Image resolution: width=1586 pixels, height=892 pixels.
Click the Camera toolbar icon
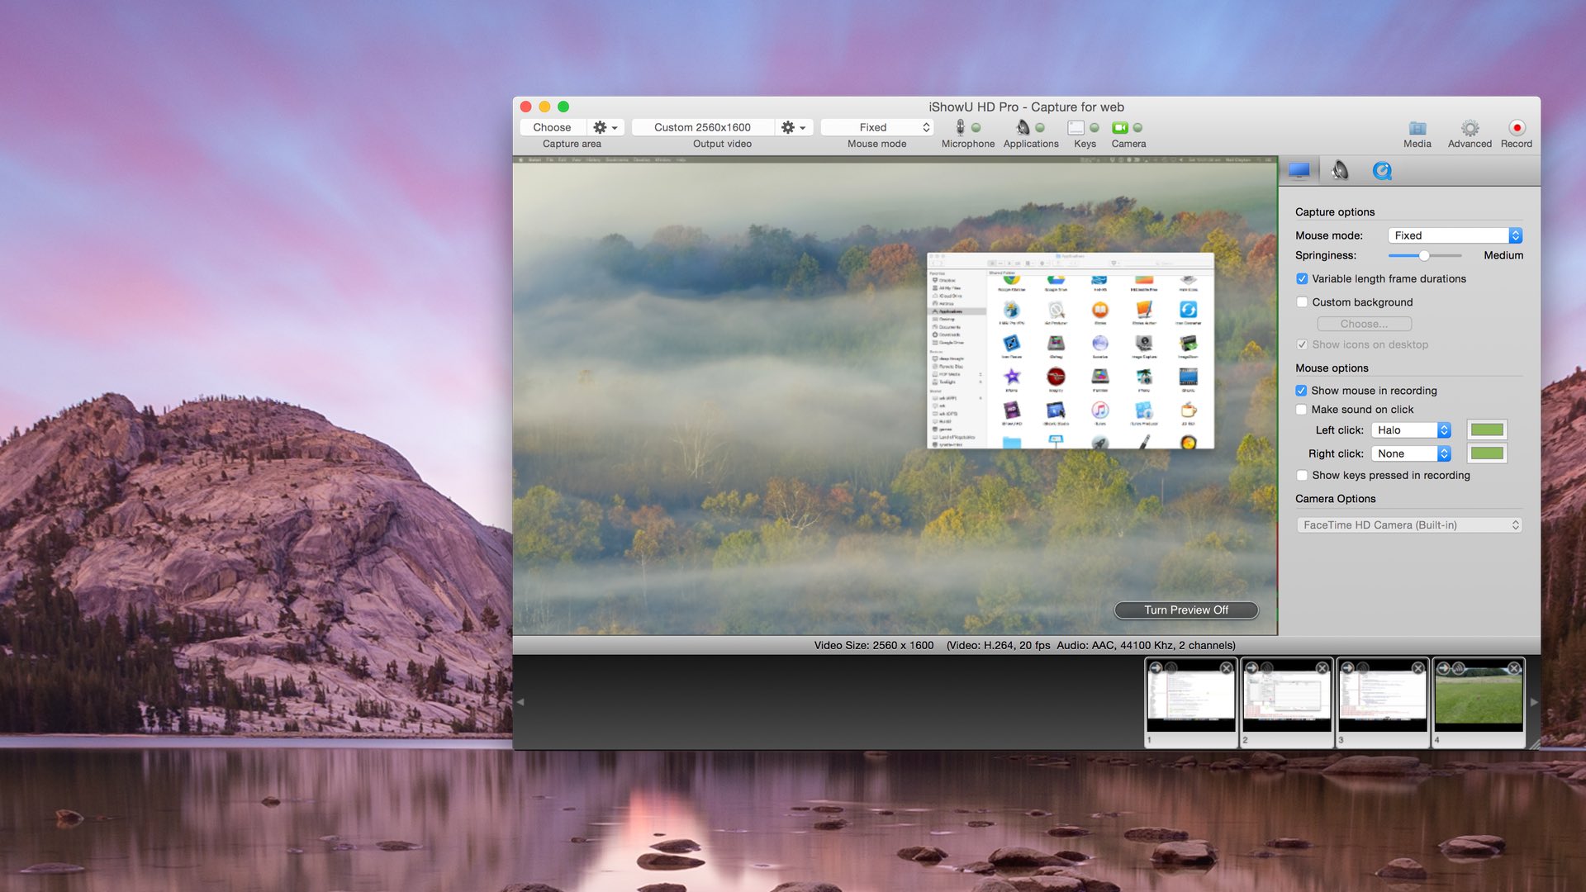coord(1120,127)
